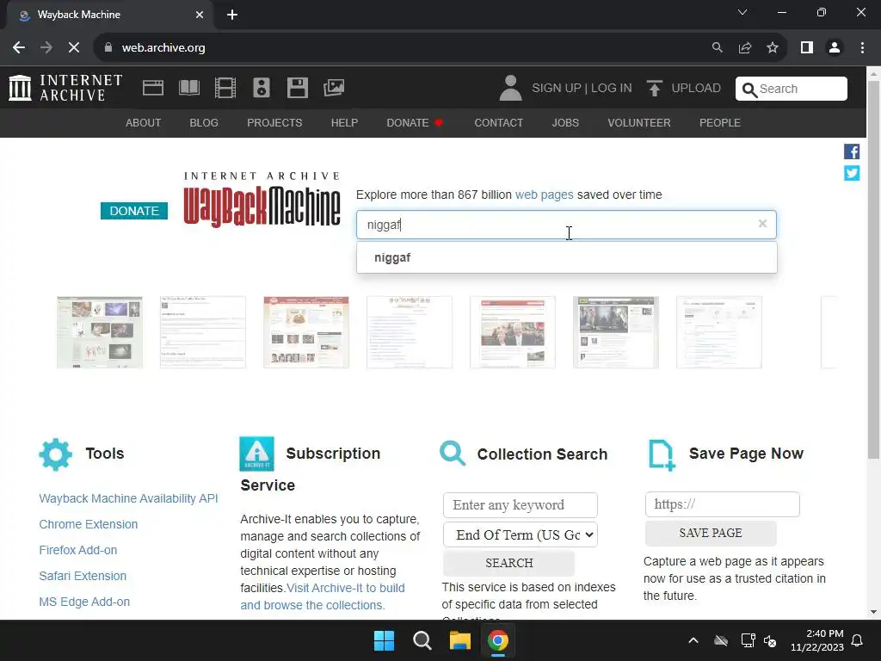881x661 pixels.
Task: Stop loading the page
Action: 74,48
